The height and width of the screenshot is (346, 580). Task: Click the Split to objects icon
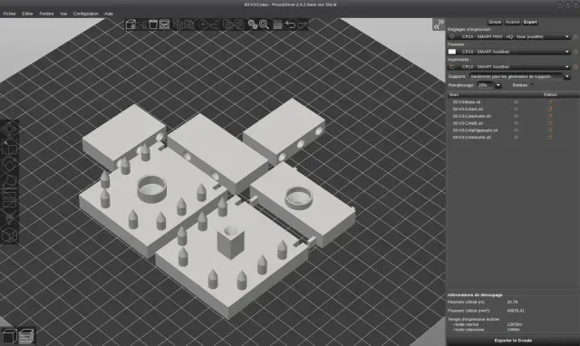(x=227, y=24)
